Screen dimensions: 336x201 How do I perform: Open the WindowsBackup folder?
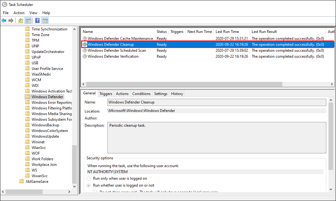click(45, 125)
